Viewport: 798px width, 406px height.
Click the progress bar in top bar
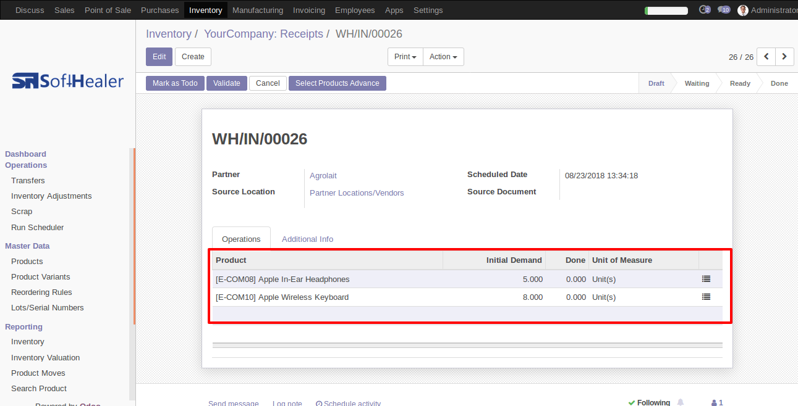pos(666,10)
